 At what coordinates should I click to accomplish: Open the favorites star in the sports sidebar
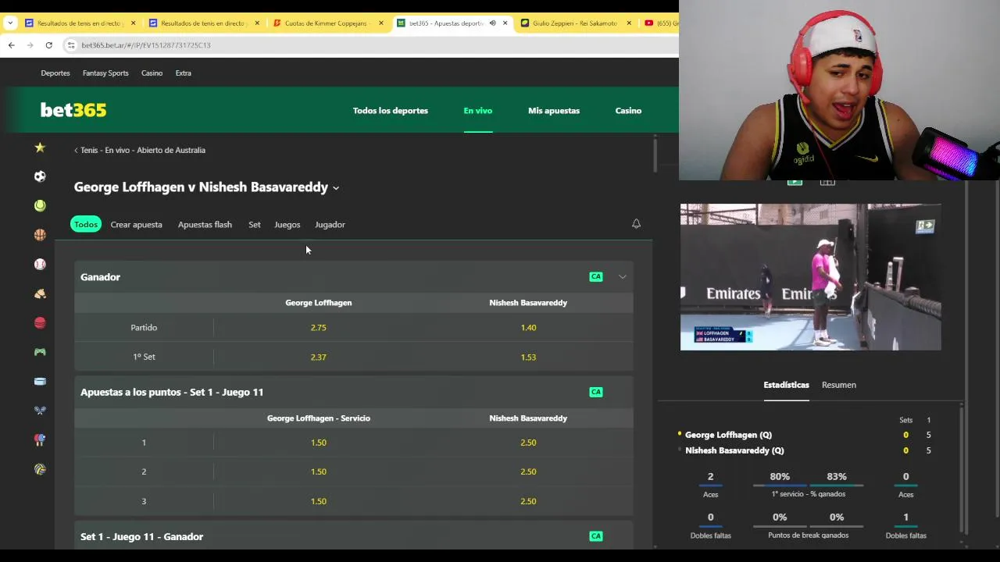(40, 148)
